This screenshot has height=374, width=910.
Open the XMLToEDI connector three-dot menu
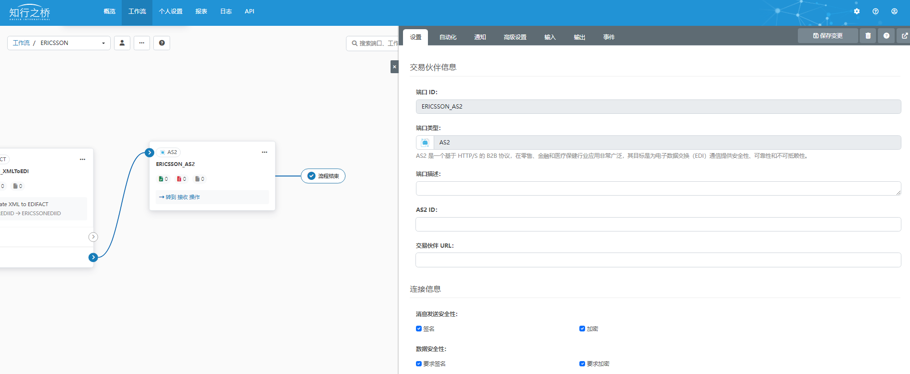click(x=82, y=159)
